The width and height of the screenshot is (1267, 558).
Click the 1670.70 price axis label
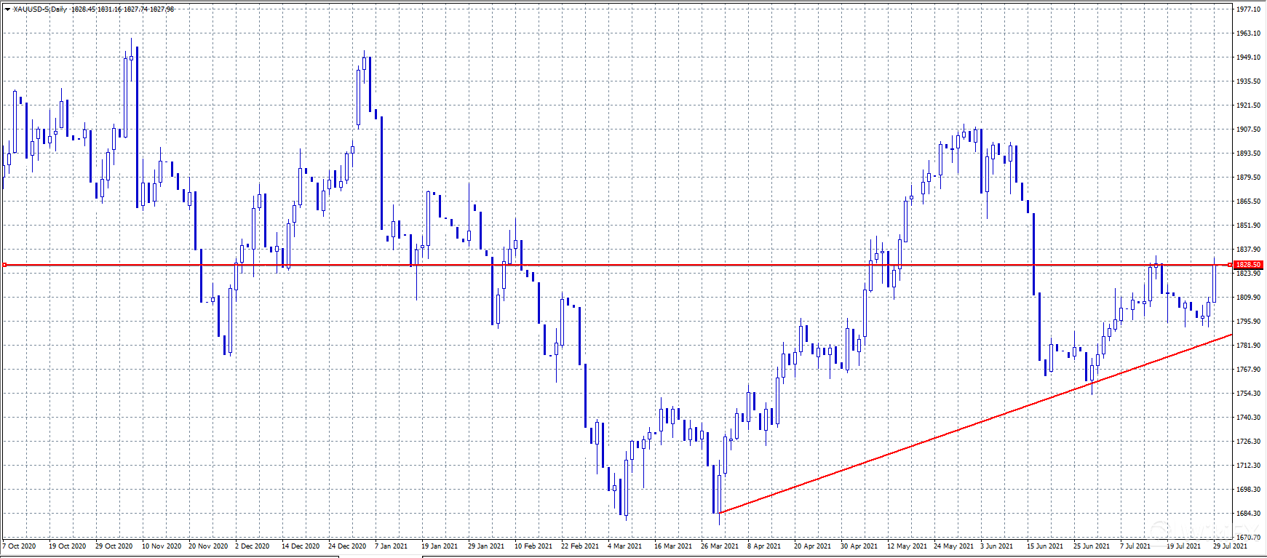(x=1249, y=538)
